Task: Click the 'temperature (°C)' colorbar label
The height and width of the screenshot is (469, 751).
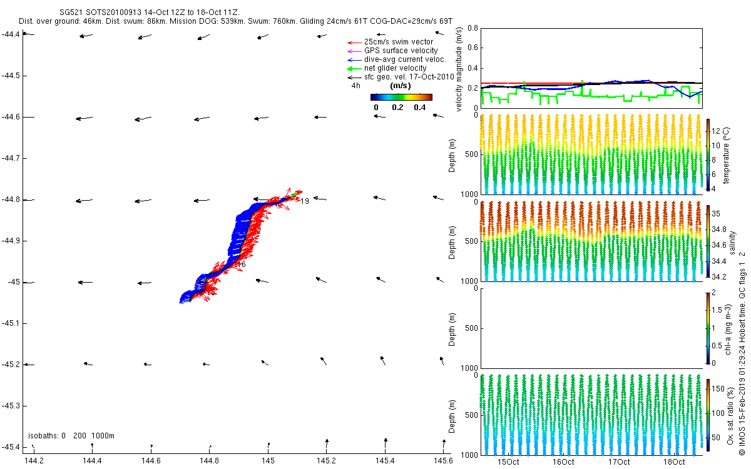Action: tap(727, 155)
